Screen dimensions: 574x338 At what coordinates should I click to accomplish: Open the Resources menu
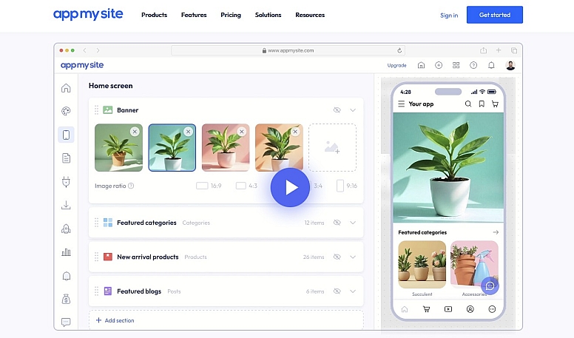[310, 15]
